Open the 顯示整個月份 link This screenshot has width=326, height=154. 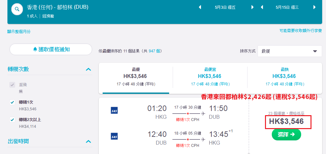point(19,32)
